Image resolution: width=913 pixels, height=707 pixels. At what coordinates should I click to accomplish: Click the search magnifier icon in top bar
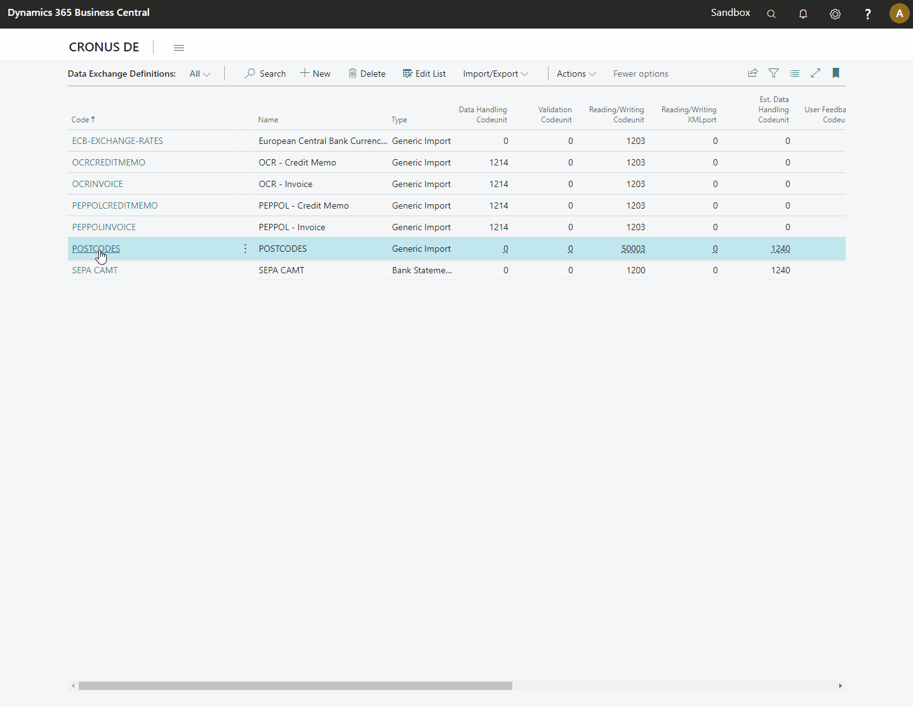click(x=771, y=14)
